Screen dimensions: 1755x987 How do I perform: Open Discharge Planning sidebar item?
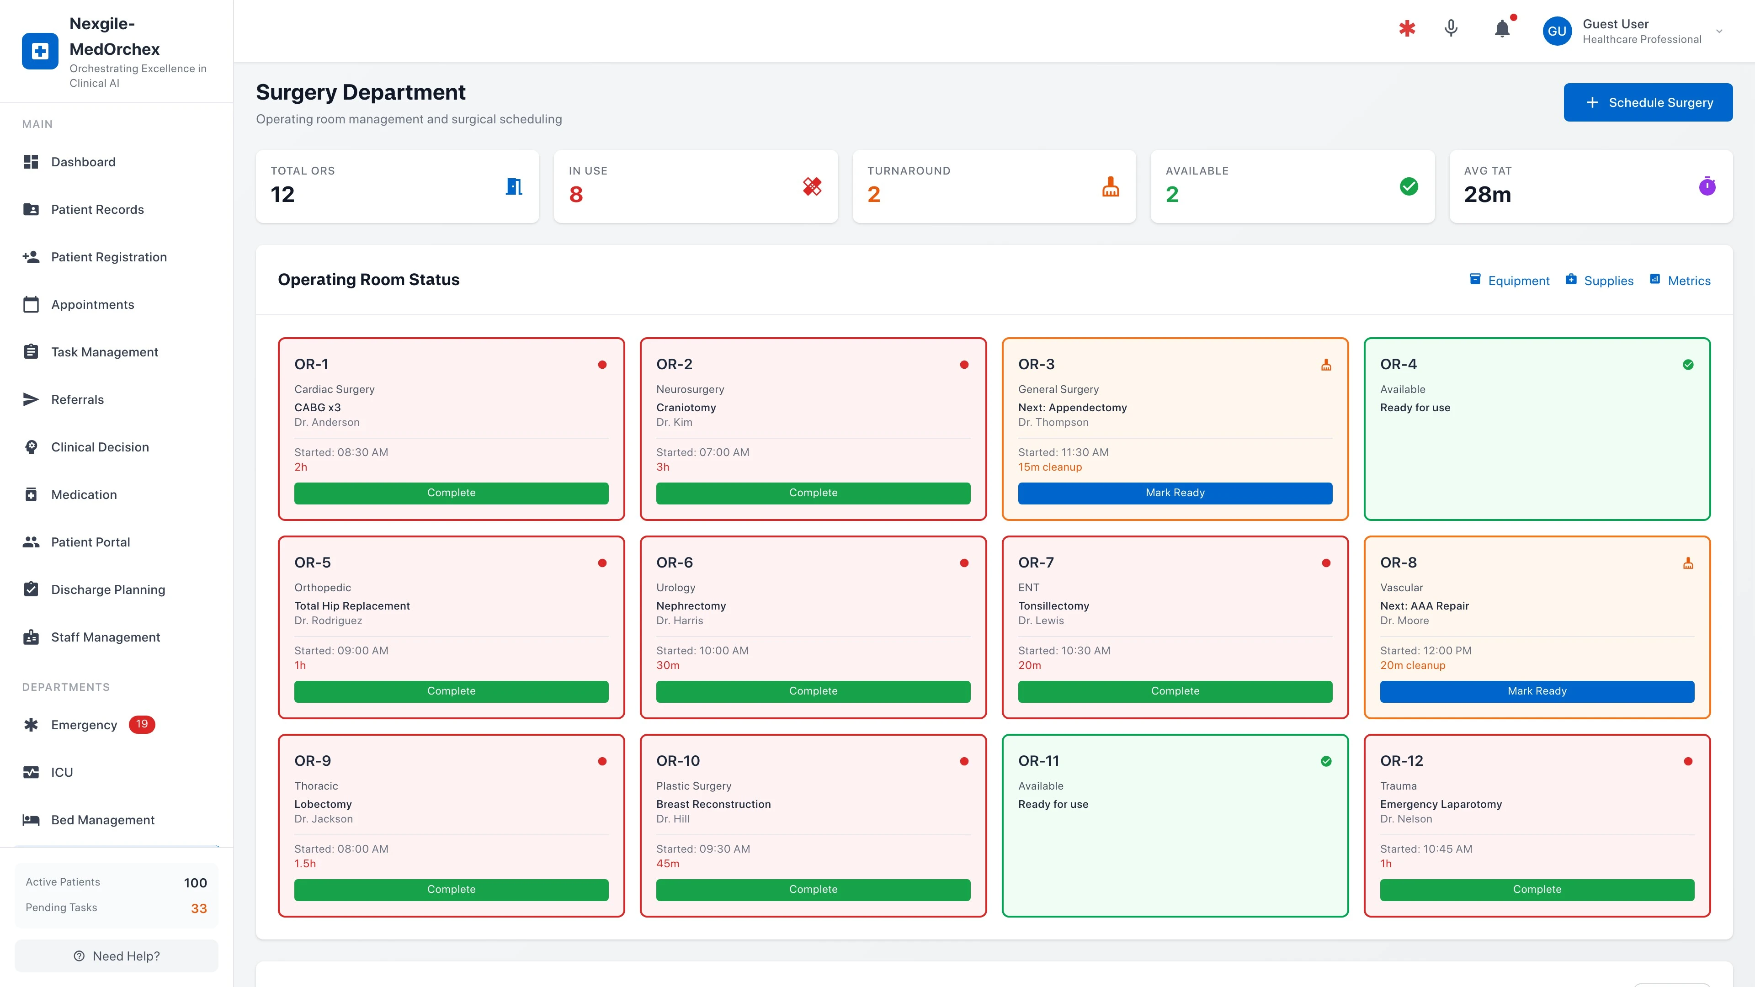tap(108, 589)
